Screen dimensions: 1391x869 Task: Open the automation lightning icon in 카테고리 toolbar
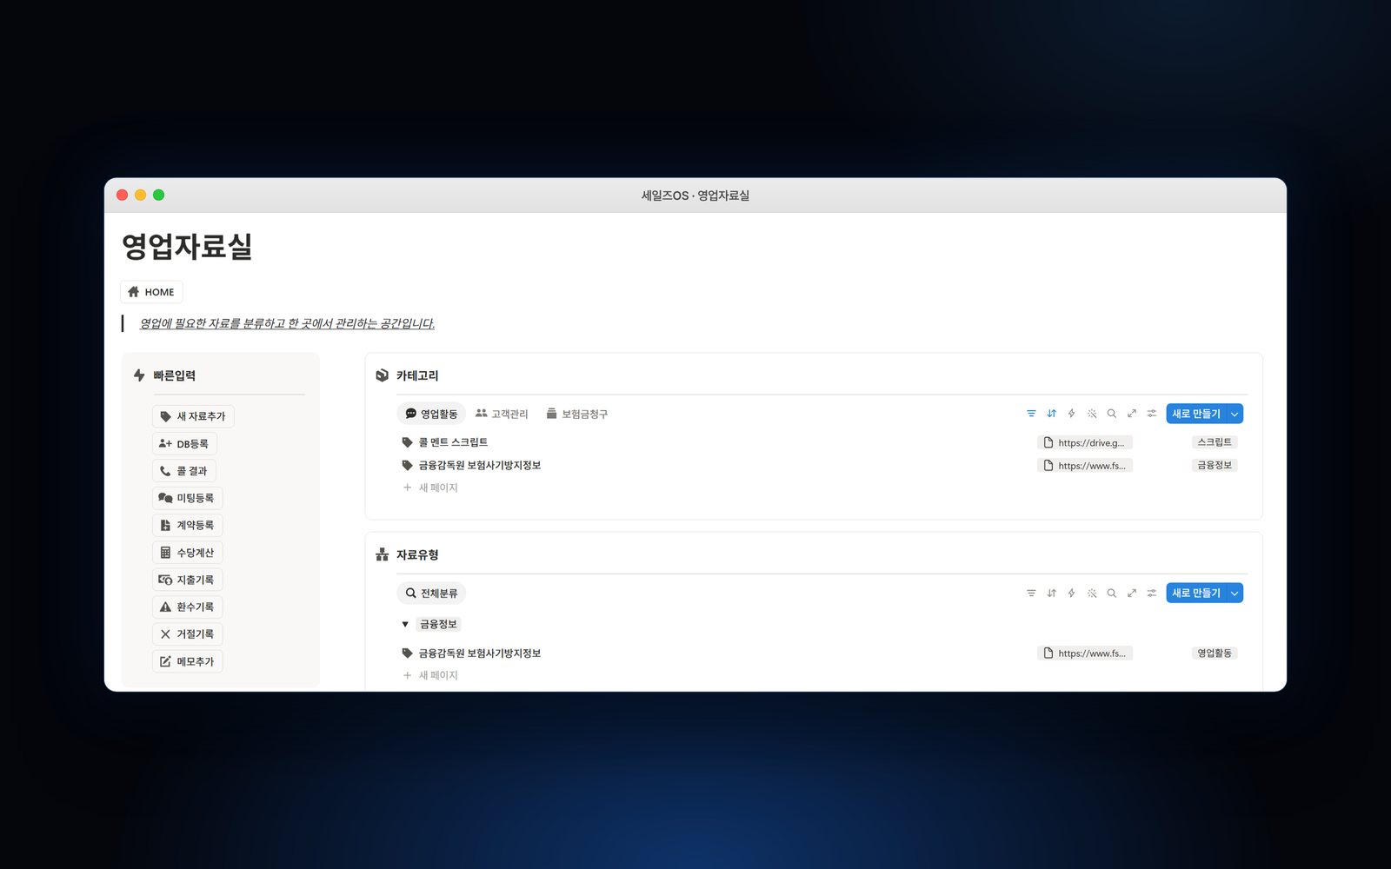pos(1071,414)
